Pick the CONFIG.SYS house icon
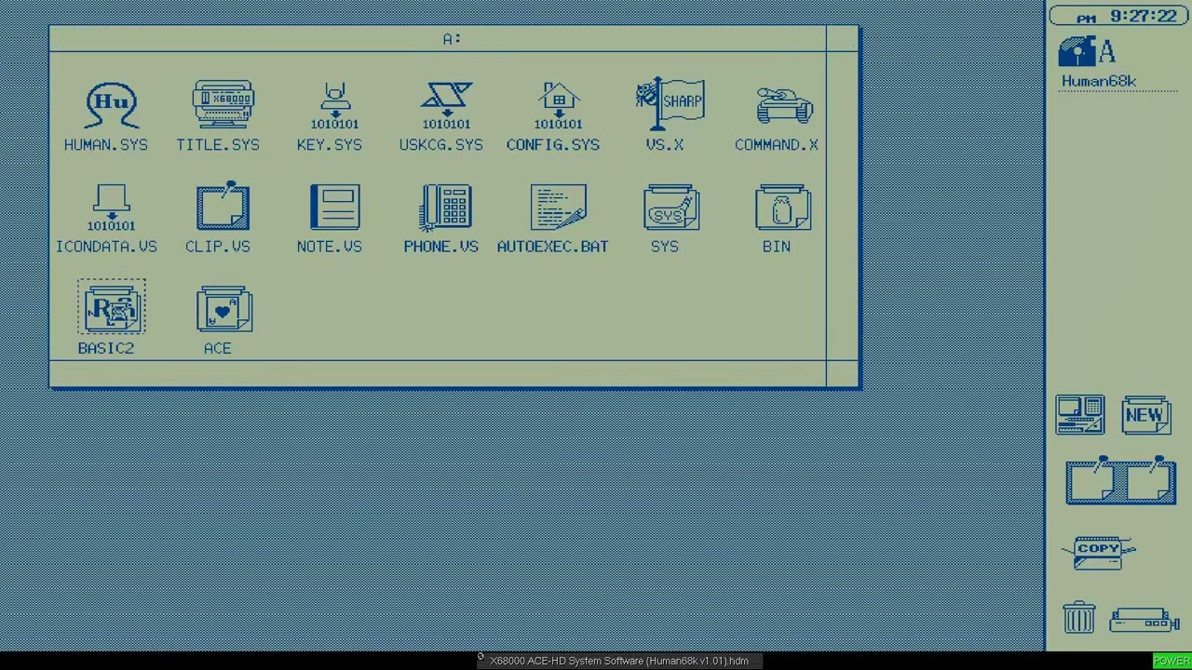Image resolution: width=1192 pixels, height=670 pixels. [x=558, y=105]
